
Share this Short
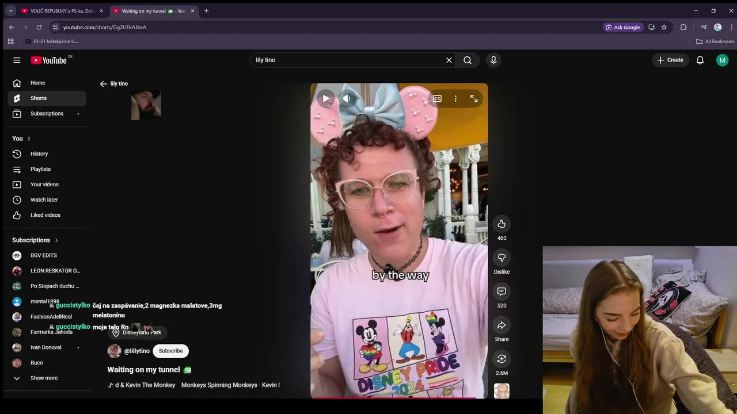coord(502,325)
